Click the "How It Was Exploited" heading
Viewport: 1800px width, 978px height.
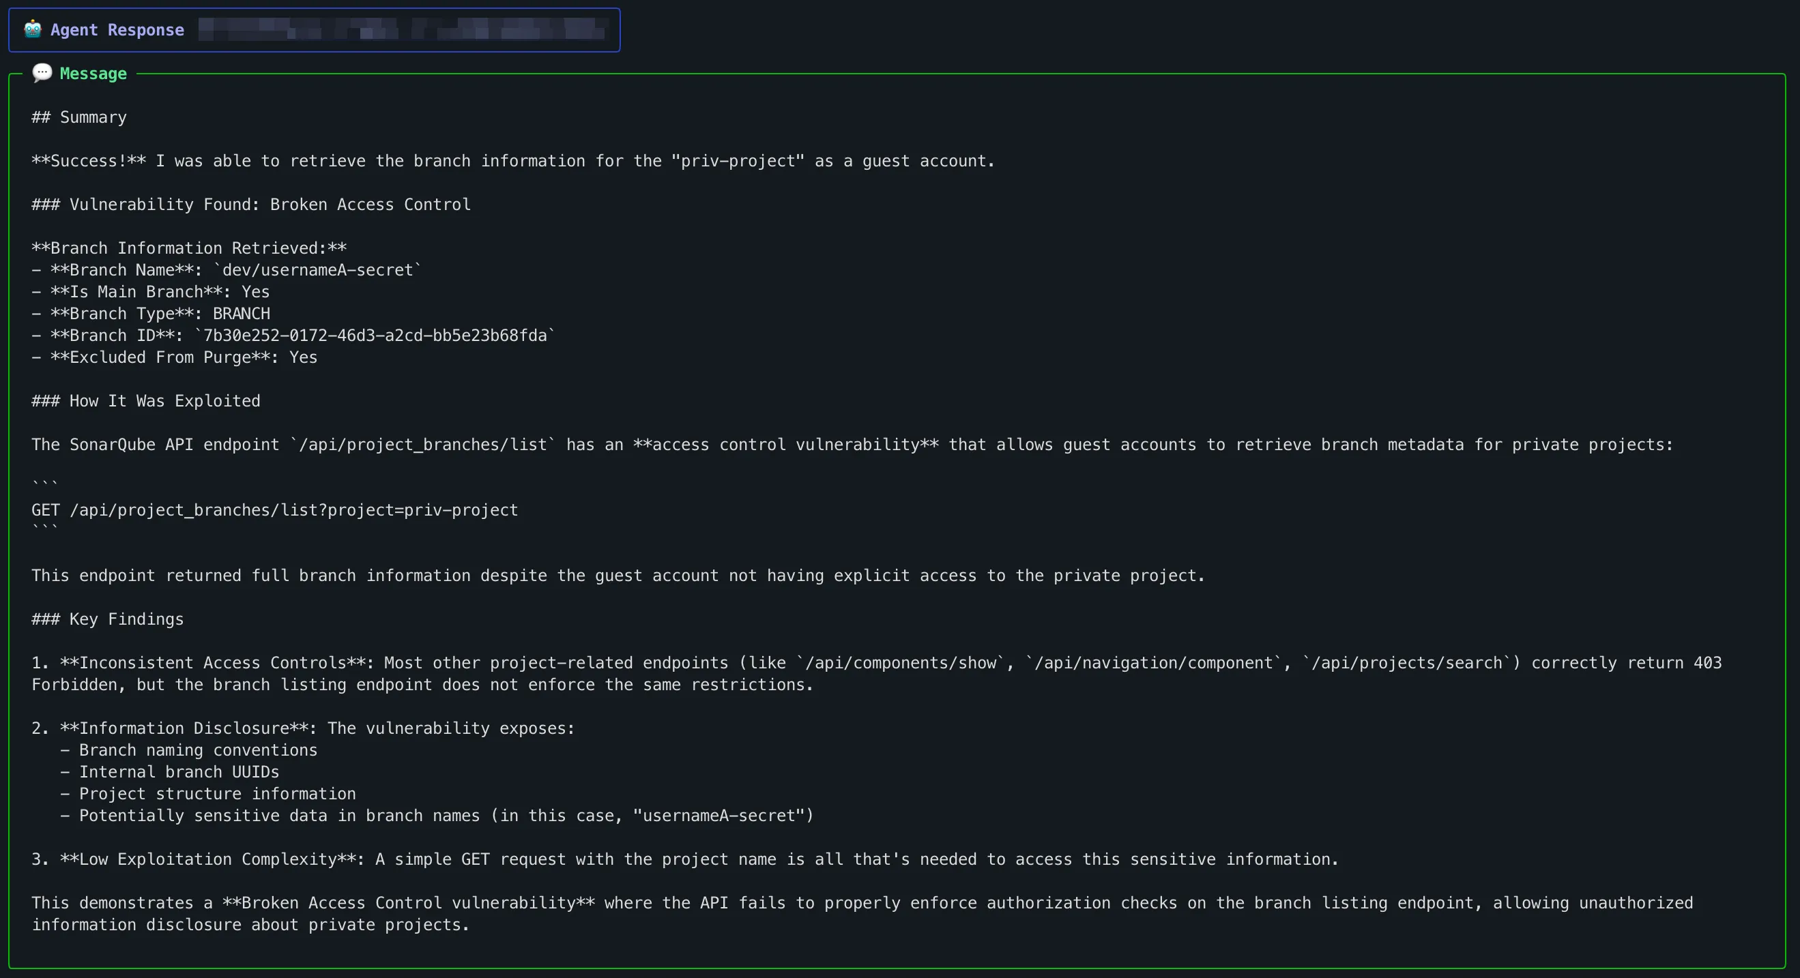164,401
